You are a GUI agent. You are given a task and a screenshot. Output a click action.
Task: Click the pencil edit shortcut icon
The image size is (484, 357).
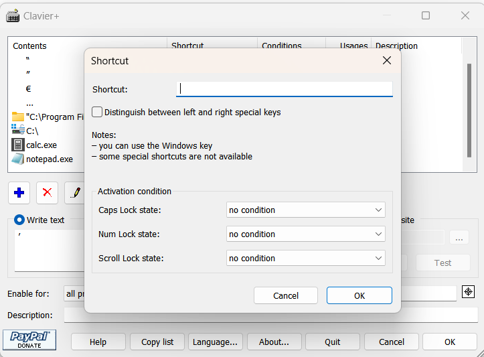pos(75,193)
